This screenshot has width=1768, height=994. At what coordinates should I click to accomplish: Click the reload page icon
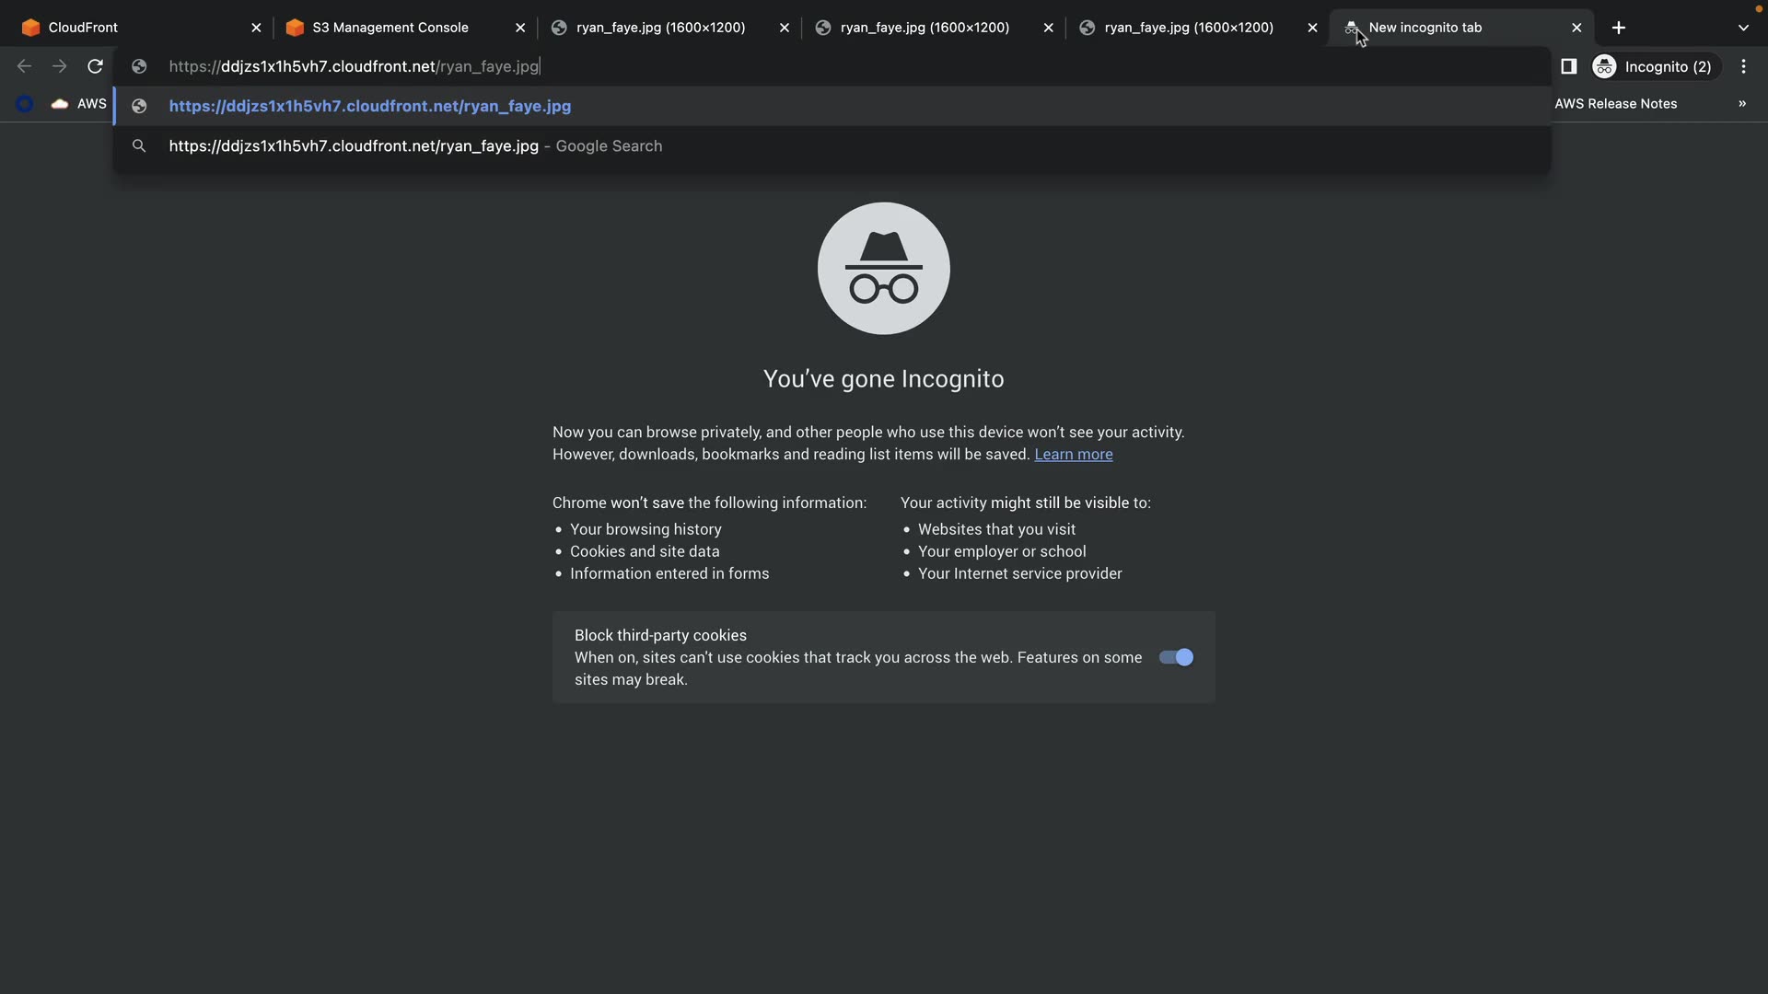coord(95,66)
